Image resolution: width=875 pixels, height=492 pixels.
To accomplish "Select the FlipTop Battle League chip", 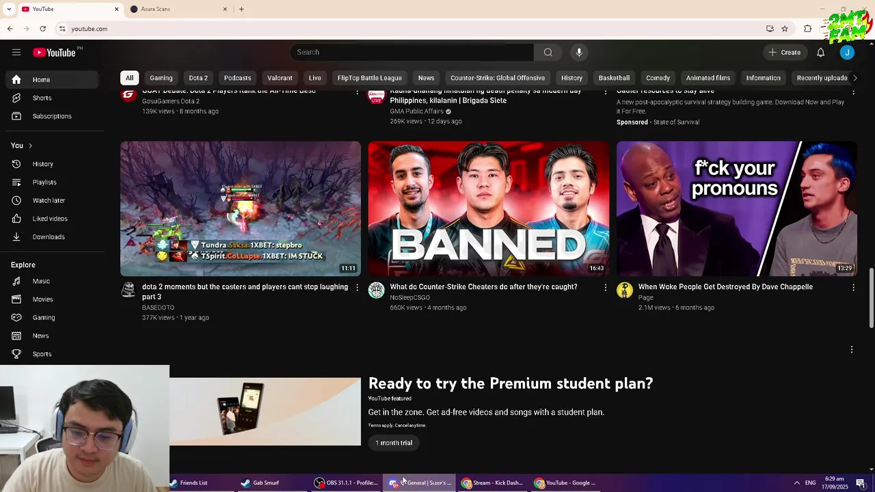I will pyautogui.click(x=370, y=78).
